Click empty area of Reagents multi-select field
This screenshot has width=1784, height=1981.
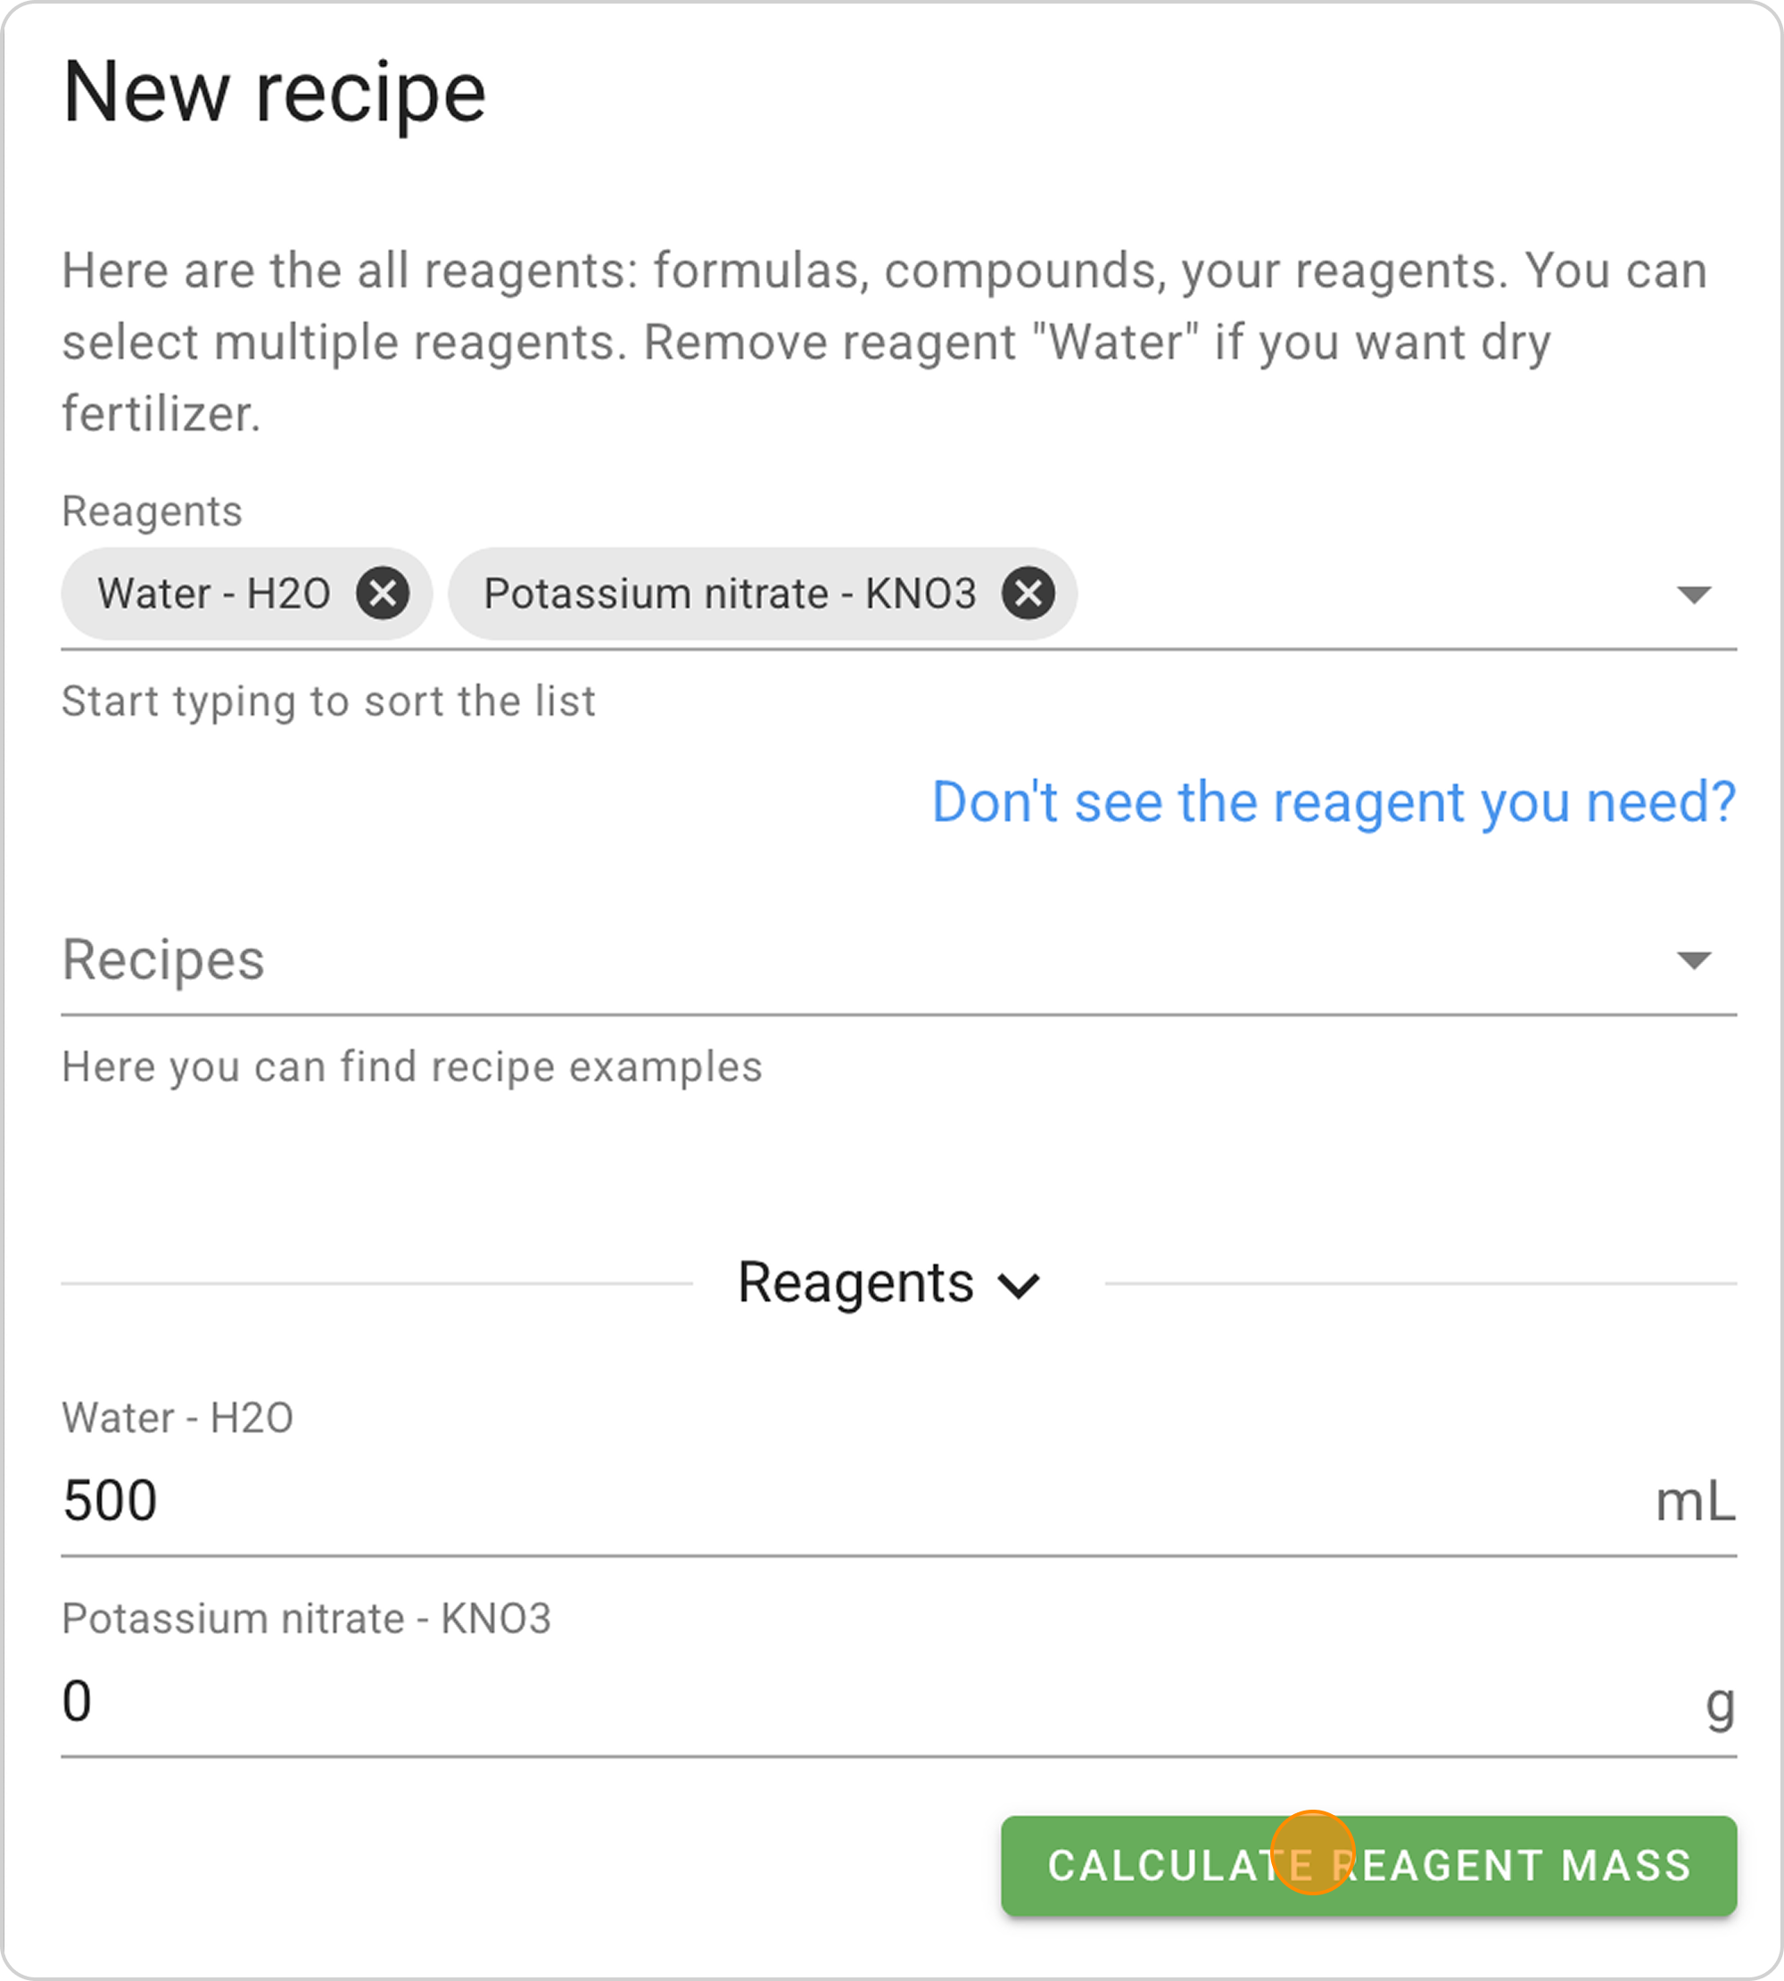pyautogui.click(x=1372, y=594)
